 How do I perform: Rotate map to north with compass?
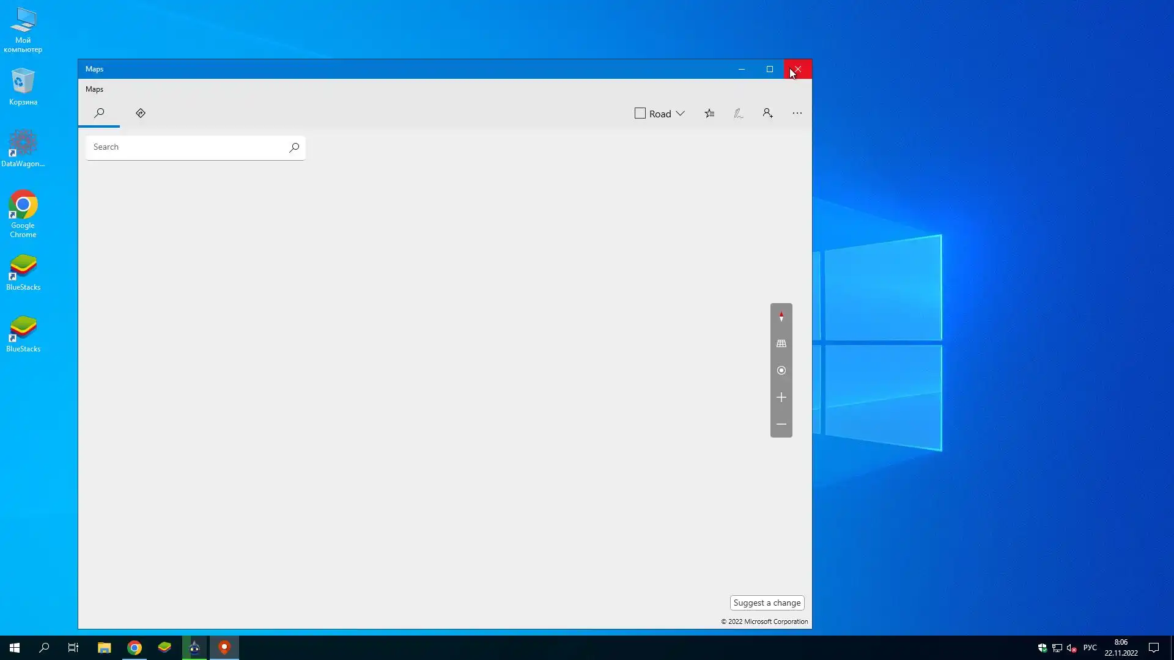pos(781,317)
